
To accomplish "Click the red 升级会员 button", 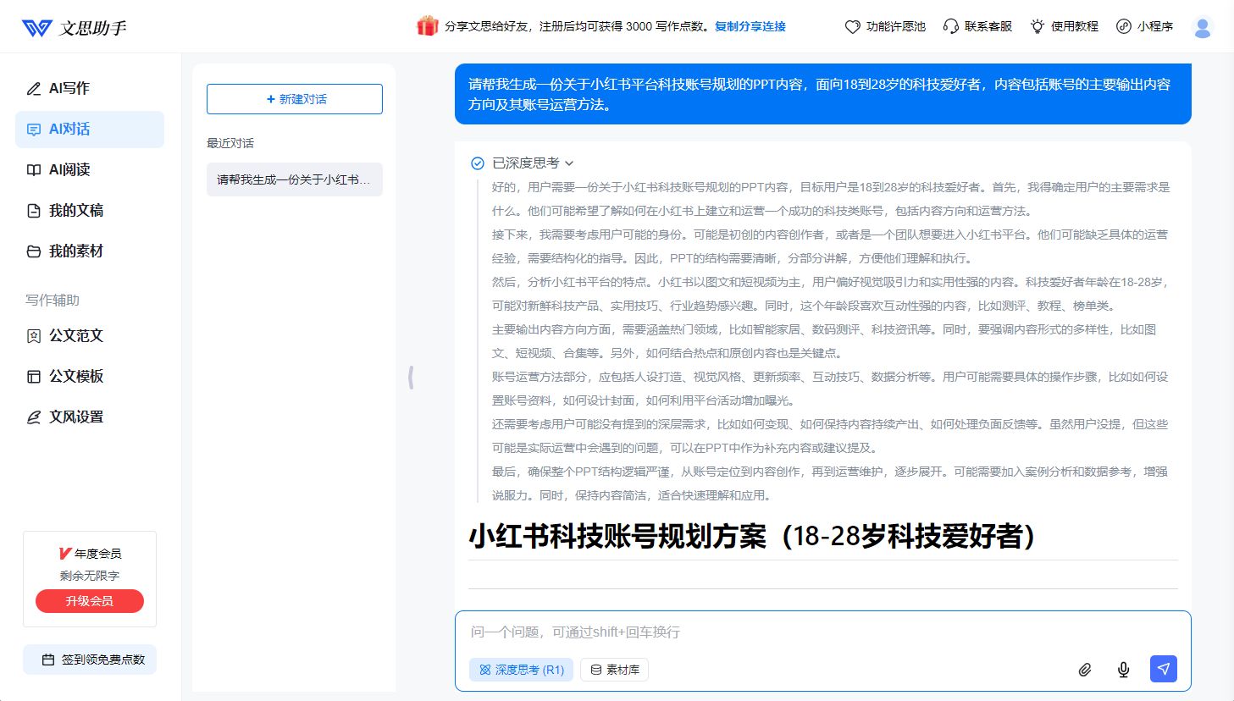I will (x=90, y=601).
